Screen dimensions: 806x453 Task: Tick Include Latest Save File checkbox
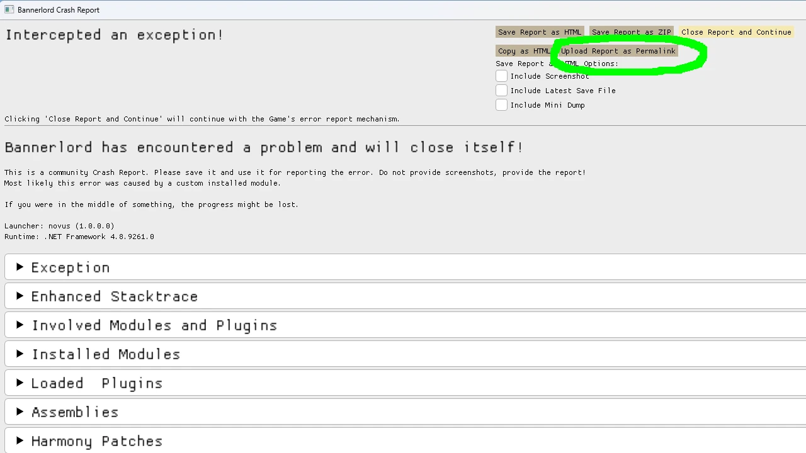point(501,91)
